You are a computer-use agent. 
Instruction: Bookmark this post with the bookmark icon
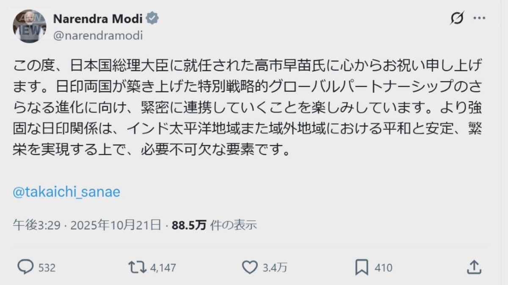tap(361, 267)
